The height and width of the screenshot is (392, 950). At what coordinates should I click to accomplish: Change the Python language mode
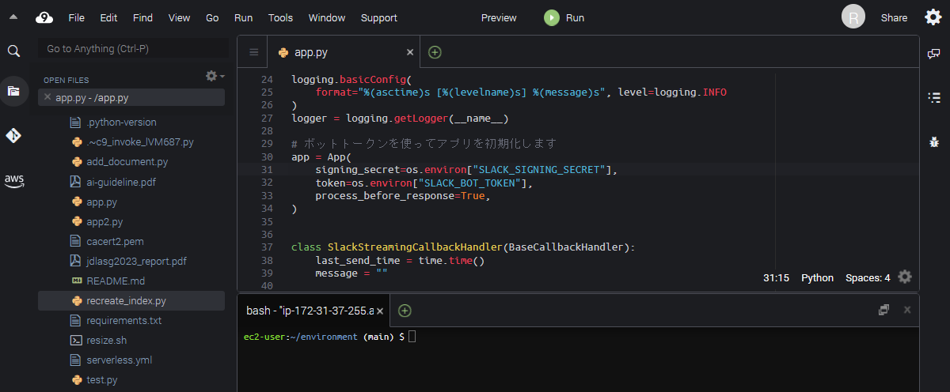pyautogui.click(x=817, y=277)
